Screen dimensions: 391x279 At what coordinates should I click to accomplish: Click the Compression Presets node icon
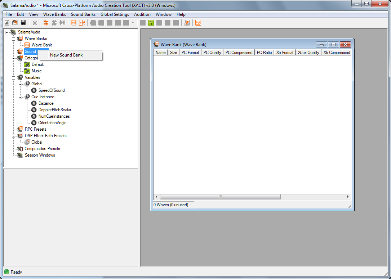[20, 149]
